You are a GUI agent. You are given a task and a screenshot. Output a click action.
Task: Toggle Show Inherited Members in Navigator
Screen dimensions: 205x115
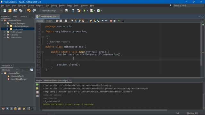click(3, 109)
